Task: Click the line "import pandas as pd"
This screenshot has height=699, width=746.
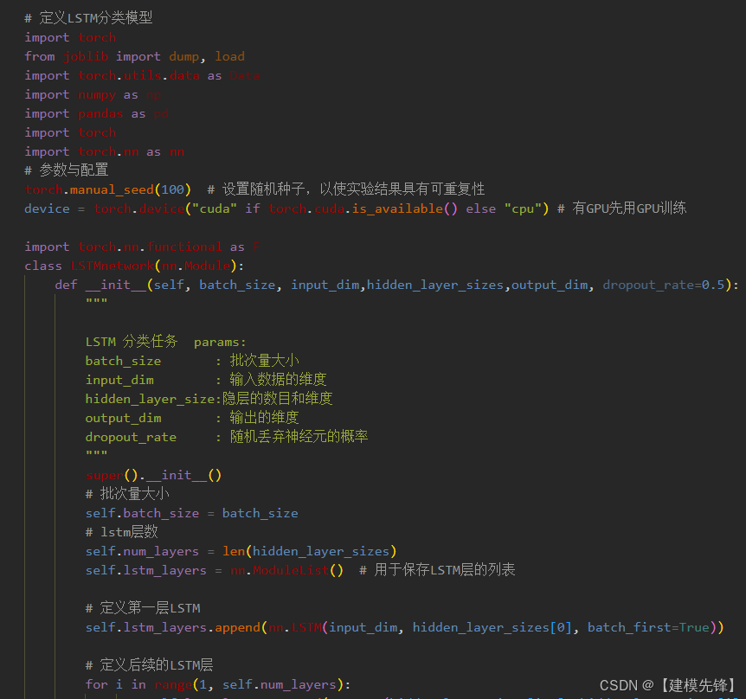Action: pyautogui.click(x=97, y=114)
